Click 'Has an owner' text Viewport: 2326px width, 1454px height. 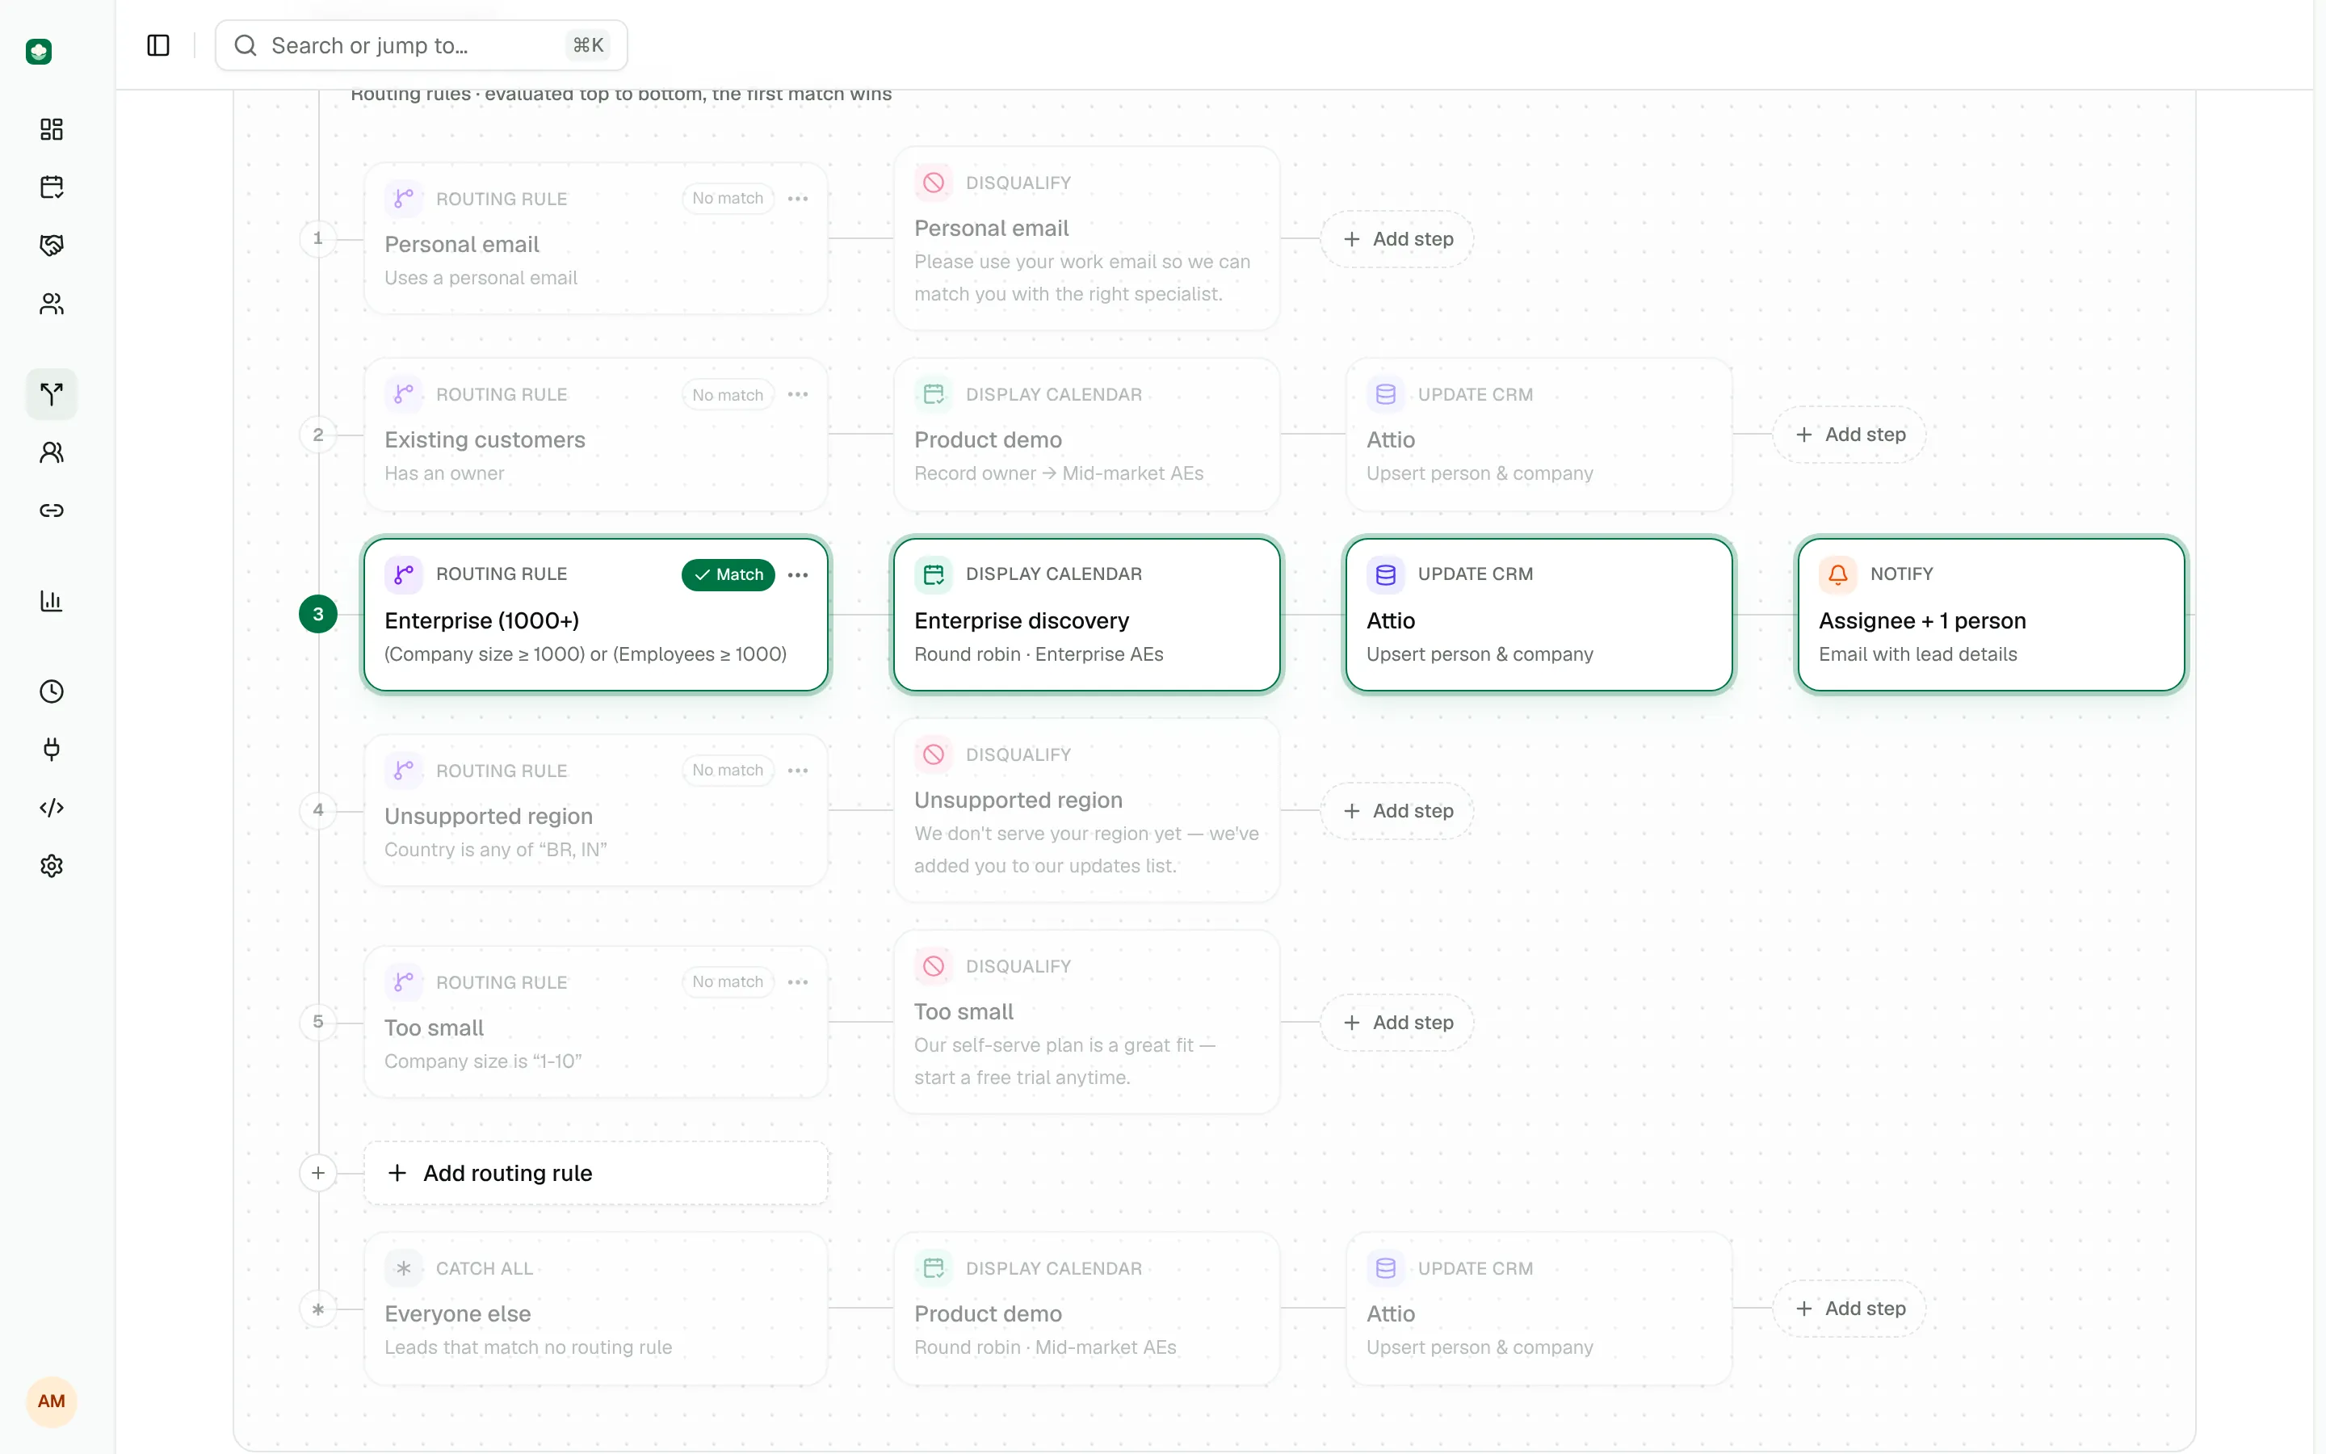pos(444,473)
